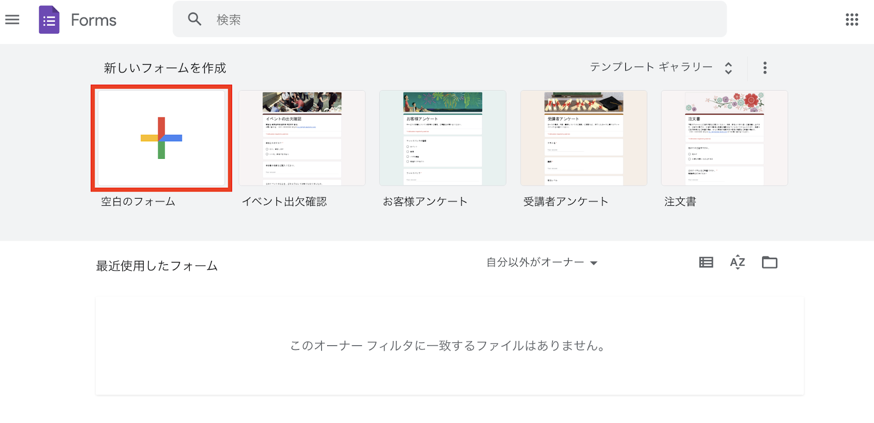Image resolution: width=874 pixels, height=423 pixels.
Task: Click the Forms title text
Action: tap(93, 20)
